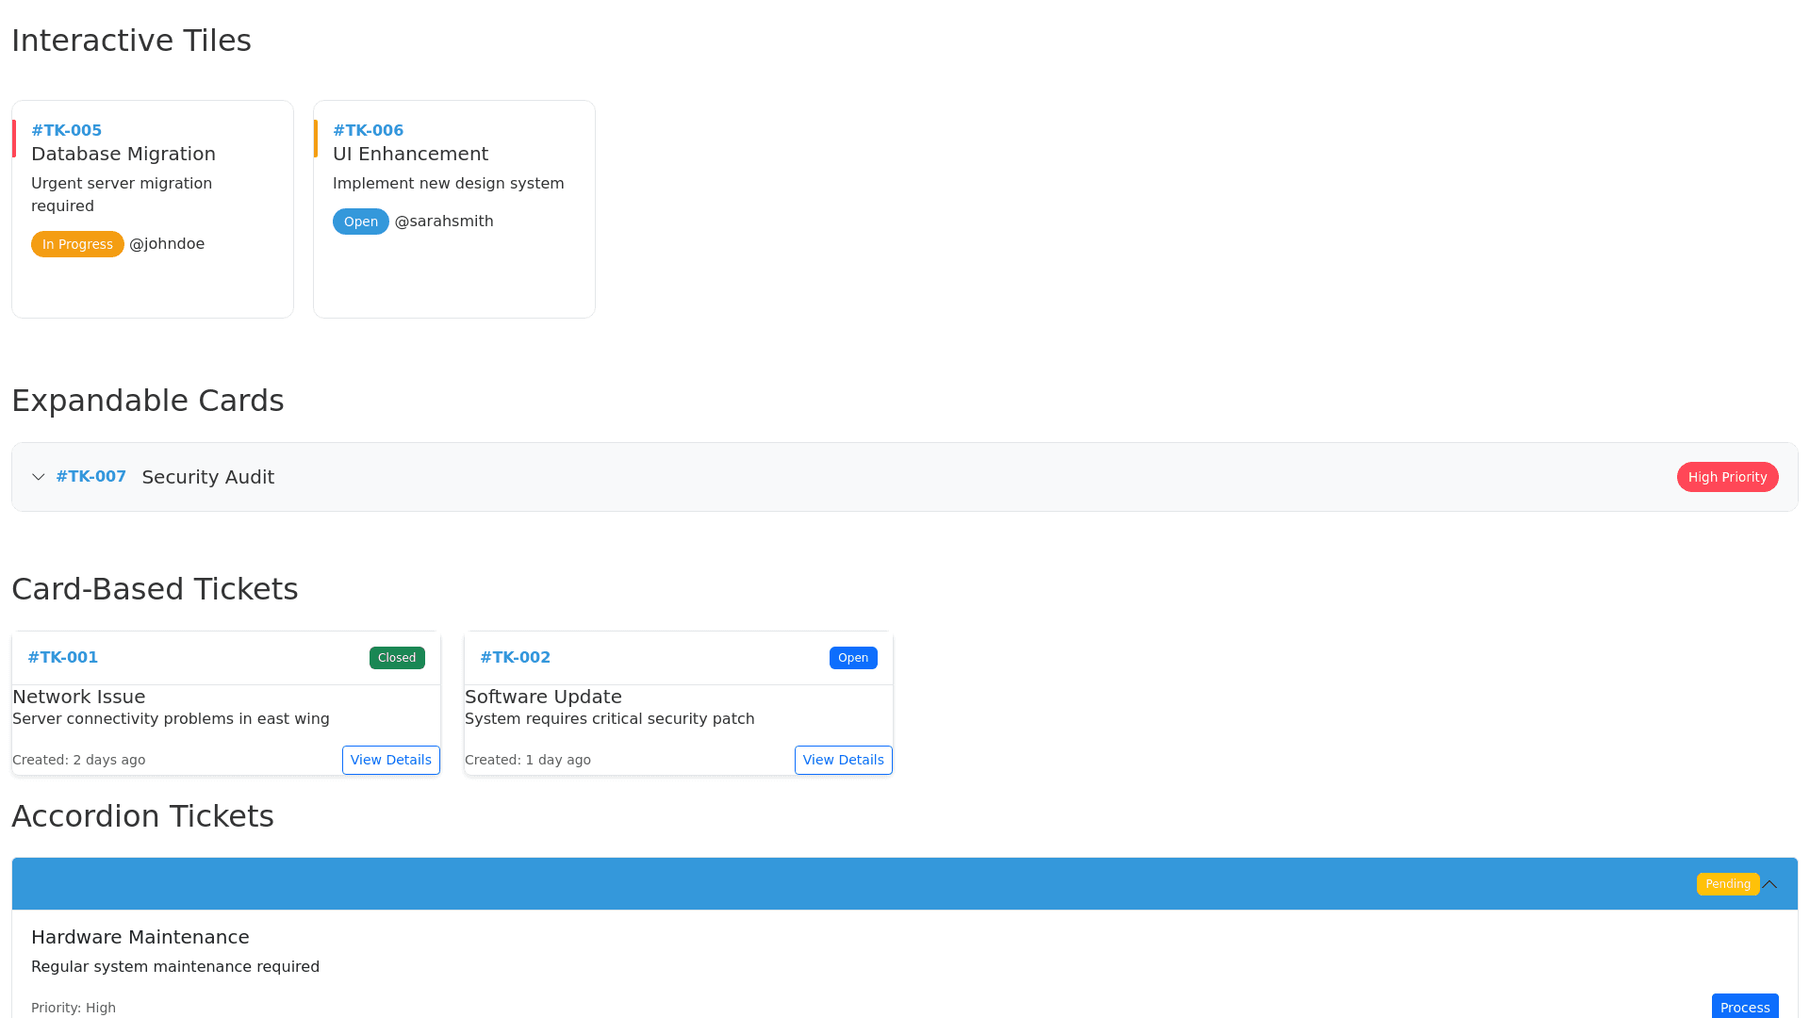Collapse the Pending accordion chevron
Image resolution: width=1810 pixels, height=1018 pixels.
pos(1769,884)
